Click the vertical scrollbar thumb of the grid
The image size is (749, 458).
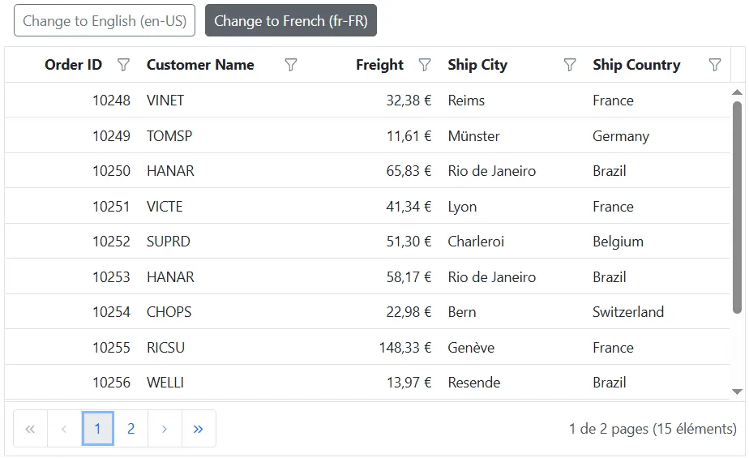(737, 208)
